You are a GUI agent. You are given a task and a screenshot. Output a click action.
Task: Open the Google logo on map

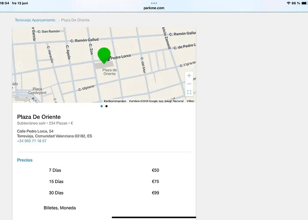[x=22, y=99]
